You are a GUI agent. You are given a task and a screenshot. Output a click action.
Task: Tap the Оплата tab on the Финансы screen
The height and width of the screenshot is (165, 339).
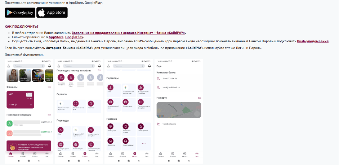(x=35, y=155)
